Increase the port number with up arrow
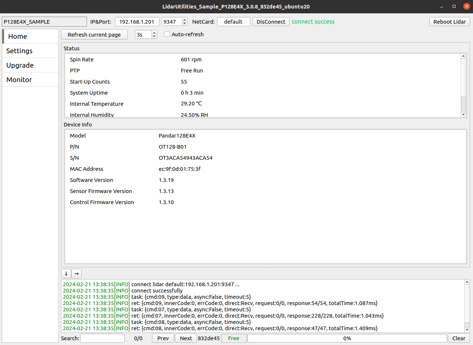This screenshot has width=473, height=345. click(x=185, y=20)
